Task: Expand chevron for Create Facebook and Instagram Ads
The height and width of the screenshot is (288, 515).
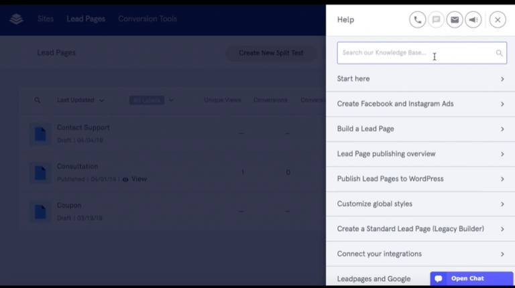Action: point(502,104)
